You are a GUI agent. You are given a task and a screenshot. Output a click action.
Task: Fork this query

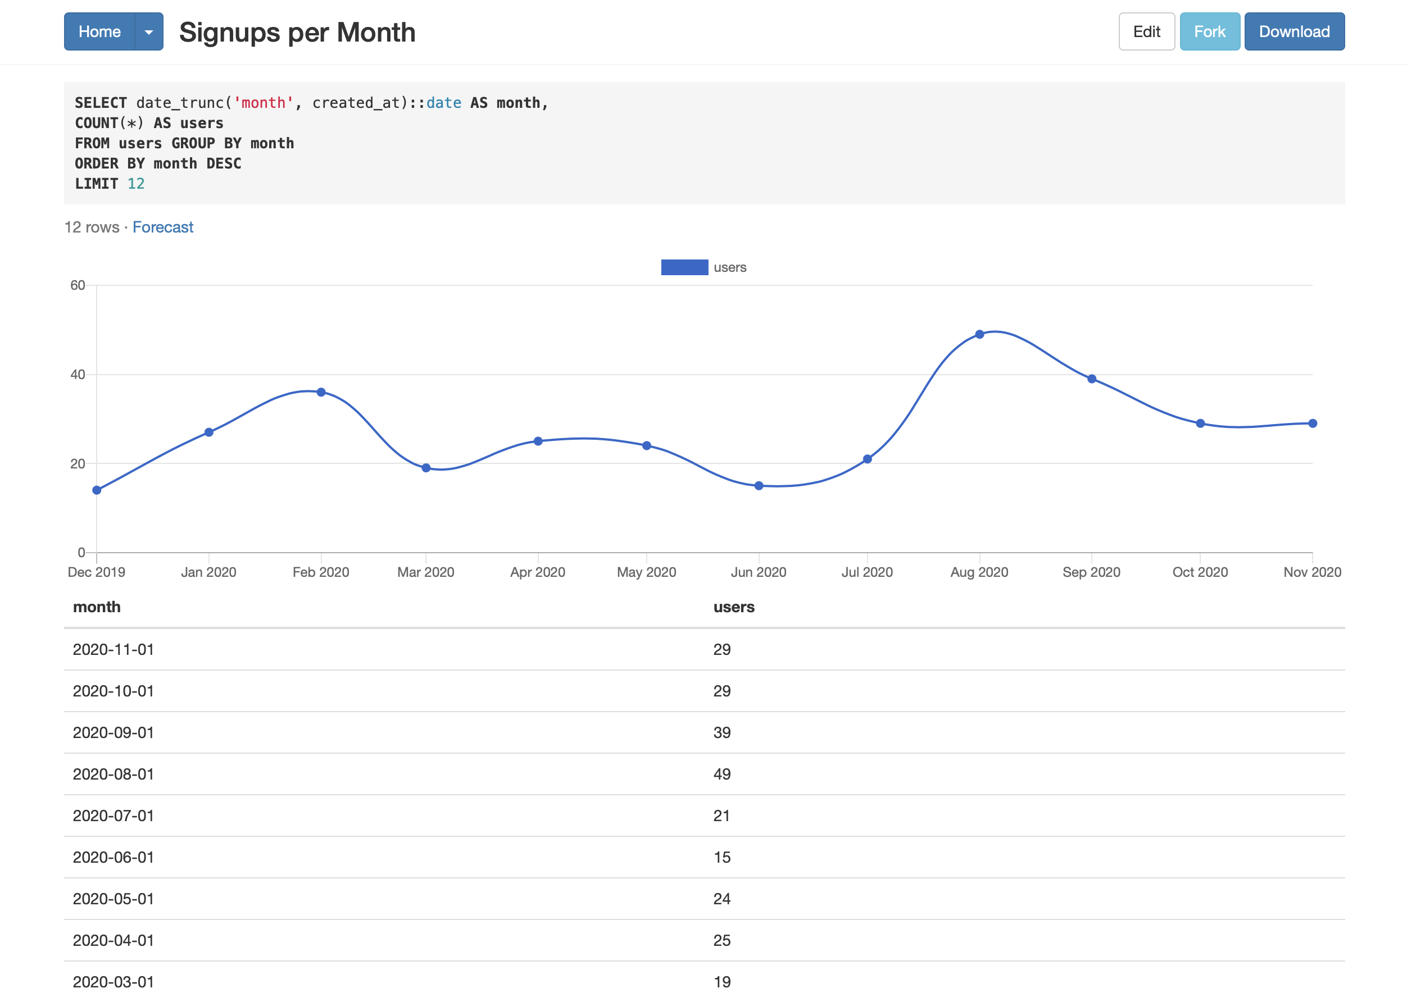[x=1210, y=31]
